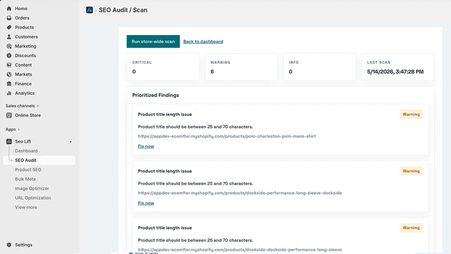Open Settings in the sidebar
This screenshot has width=451, height=254.
[24, 245]
